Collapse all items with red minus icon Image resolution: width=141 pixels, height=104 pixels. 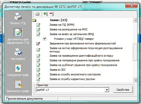[52, 14]
